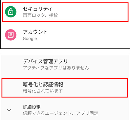This screenshot has width=130, height=121.
Task: Tap the red-outlined セキュリティ row
Action: click(x=65, y=12)
